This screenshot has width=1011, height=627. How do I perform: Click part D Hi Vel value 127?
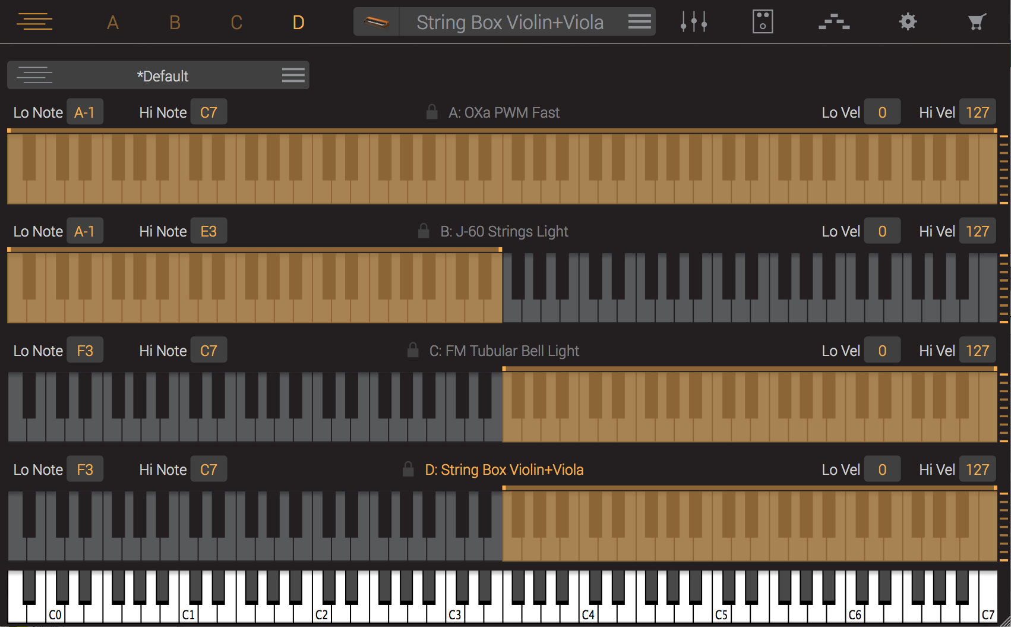(x=977, y=469)
